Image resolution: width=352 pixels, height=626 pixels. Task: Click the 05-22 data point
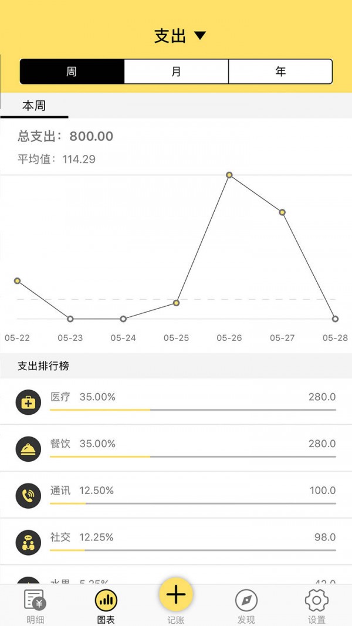click(17, 280)
